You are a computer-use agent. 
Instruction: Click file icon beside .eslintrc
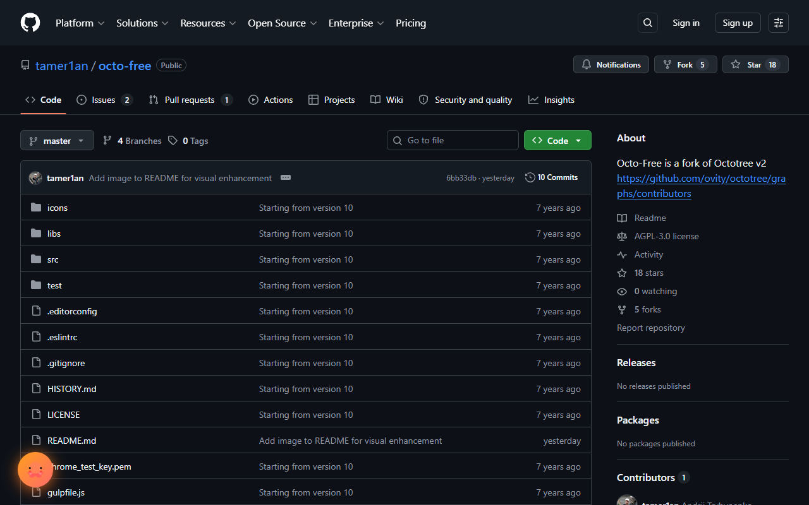pos(36,337)
